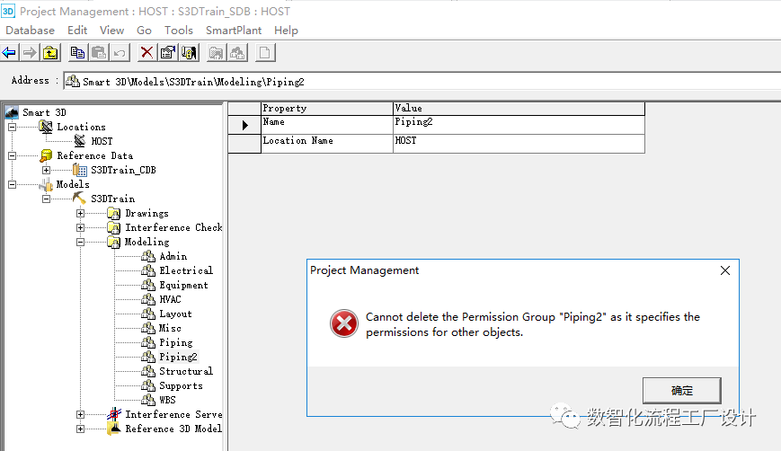The image size is (781, 451).
Task: Select the HVAC permission group
Action: (x=170, y=300)
